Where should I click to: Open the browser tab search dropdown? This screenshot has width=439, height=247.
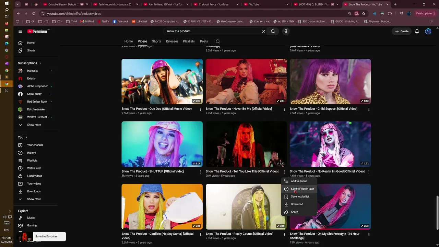tap(18, 4)
